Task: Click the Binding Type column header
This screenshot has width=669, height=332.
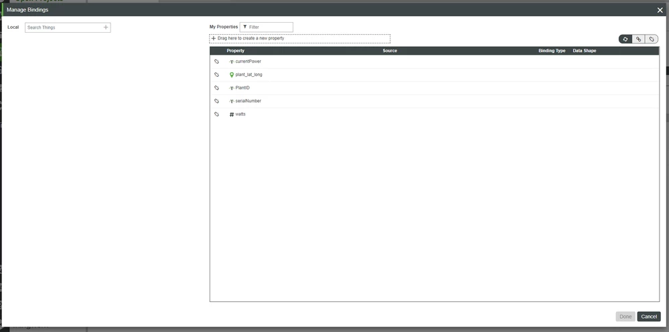Action: (x=552, y=51)
